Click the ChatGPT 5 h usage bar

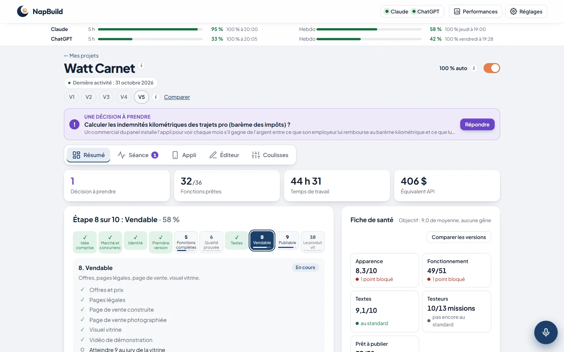click(150, 39)
